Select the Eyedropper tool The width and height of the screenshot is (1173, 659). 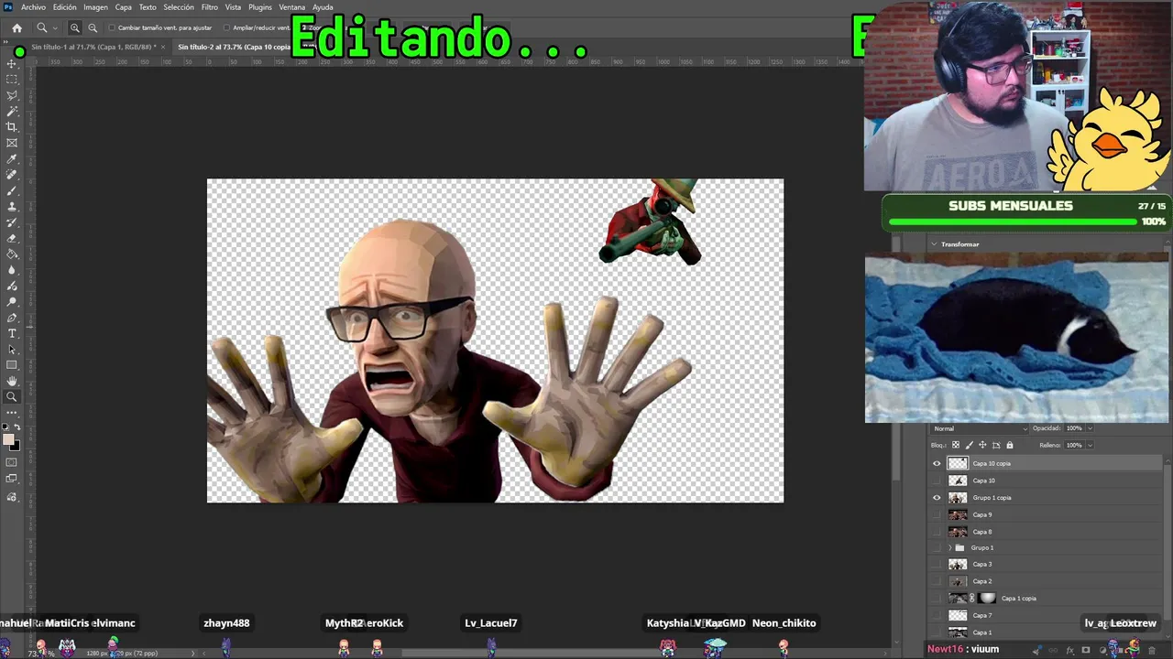pyautogui.click(x=12, y=158)
